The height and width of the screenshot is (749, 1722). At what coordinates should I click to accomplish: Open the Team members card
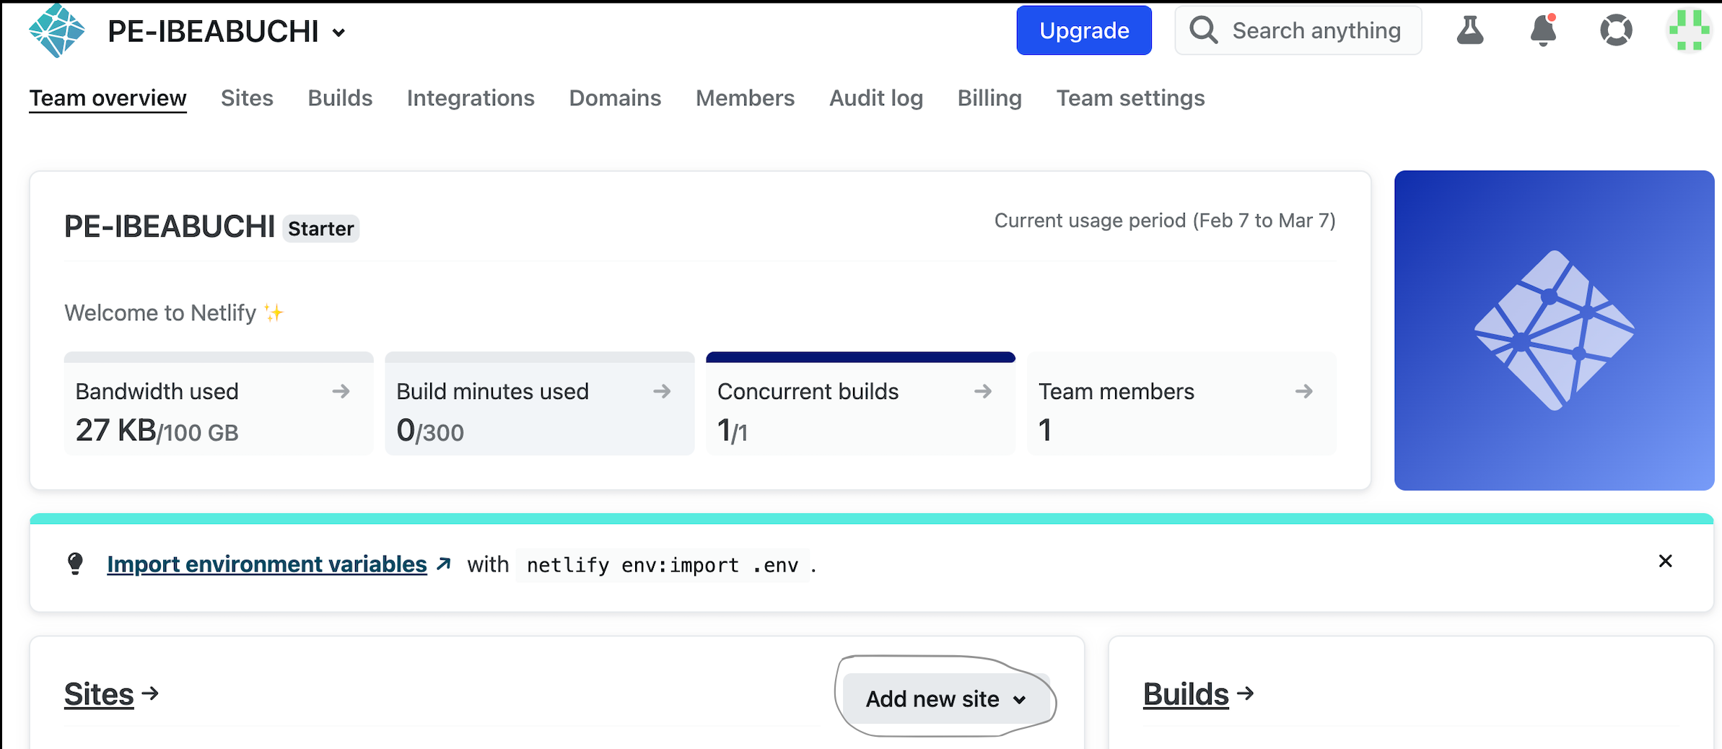tap(1181, 403)
